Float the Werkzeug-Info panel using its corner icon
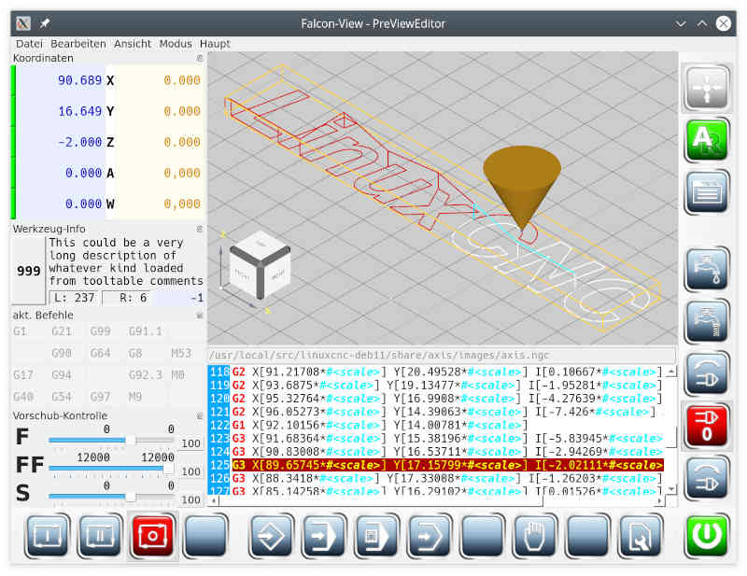747x576 pixels. click(x=200, y=229)
